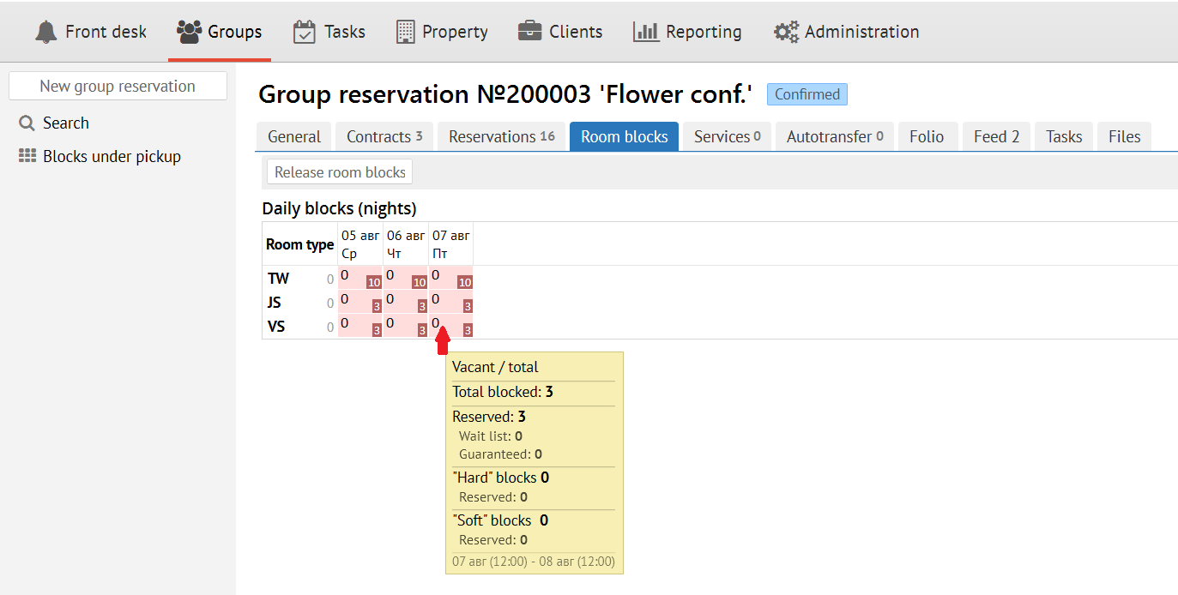Click the Administration gears icon
Screen dimensions: 1178x595
point(786,32)
